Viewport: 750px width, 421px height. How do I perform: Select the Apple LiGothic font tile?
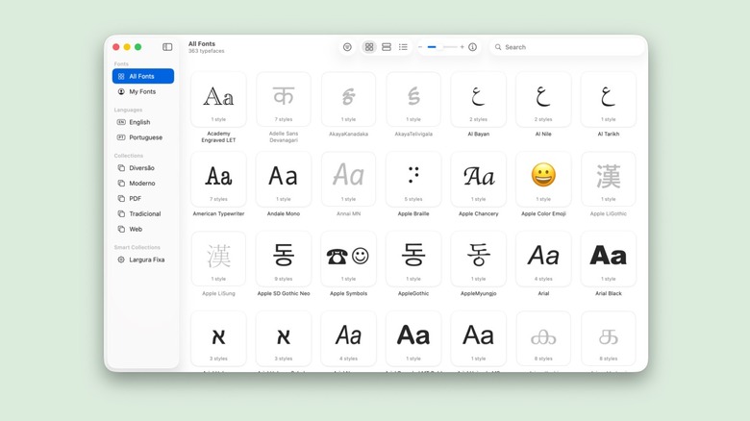pos(609,180)
